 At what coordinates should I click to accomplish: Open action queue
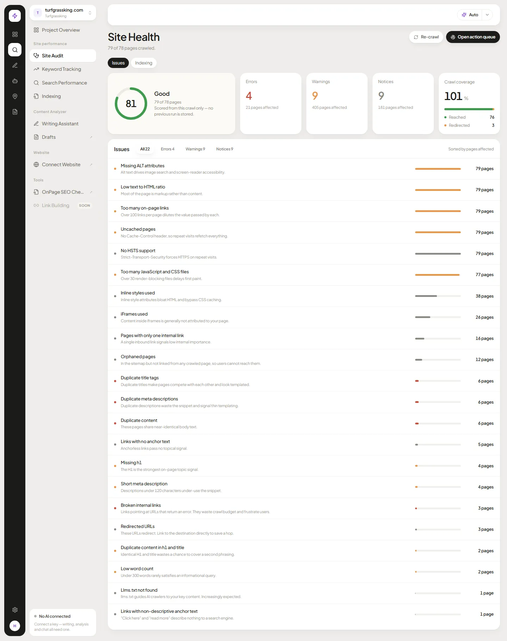[473, 37]
